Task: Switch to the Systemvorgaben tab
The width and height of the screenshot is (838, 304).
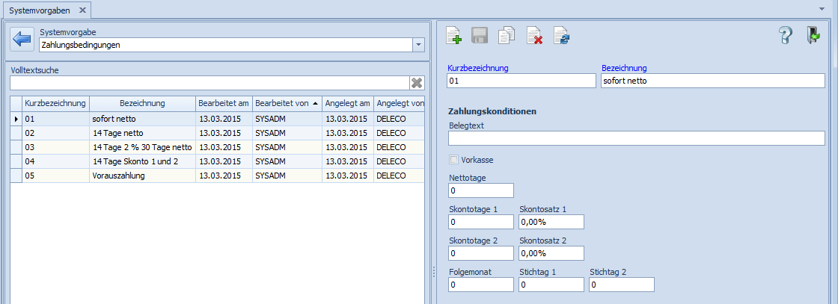Action: [x=38, y=10]
